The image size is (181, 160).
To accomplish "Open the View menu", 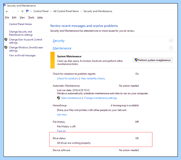I will pos(22,17).
